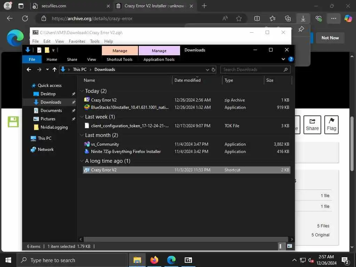Select client_configuration_token TOK file
Image resolution: width=356 pixels, height=267 pixels.
click(186, 126)
